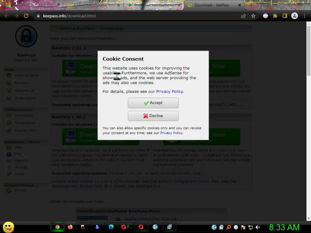The width and height of the screenshot is (311, 233).
Task: Click the striped flag extension icon
Action: pyautogui.click(x=265, y=16)
